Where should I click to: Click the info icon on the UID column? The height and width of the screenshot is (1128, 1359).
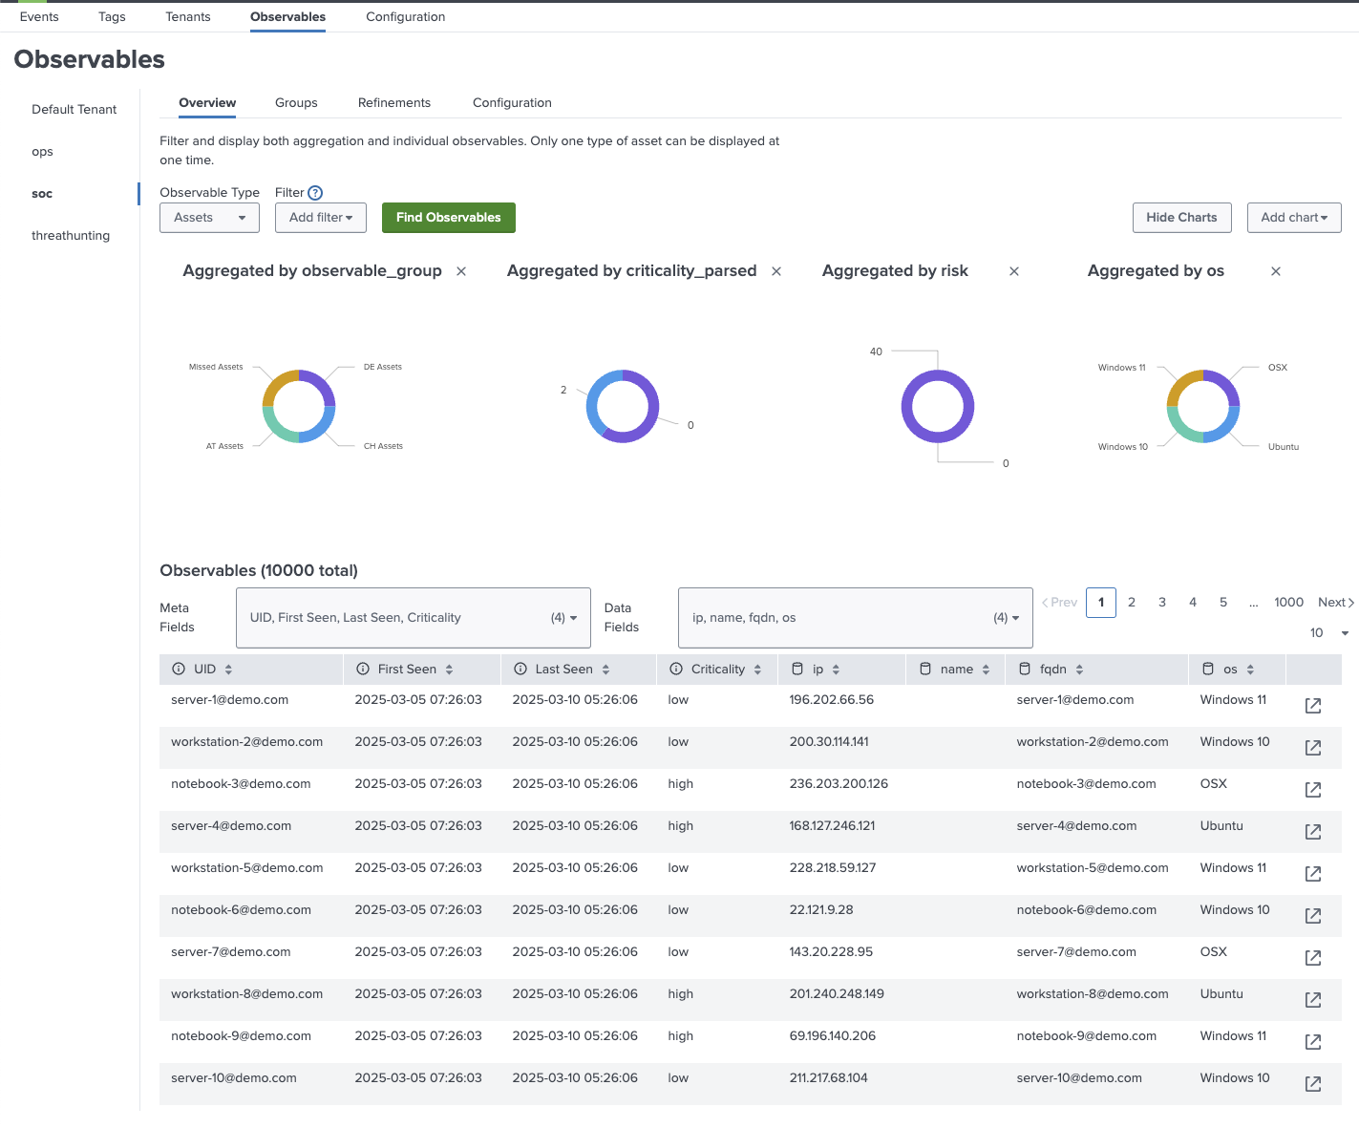177,669
